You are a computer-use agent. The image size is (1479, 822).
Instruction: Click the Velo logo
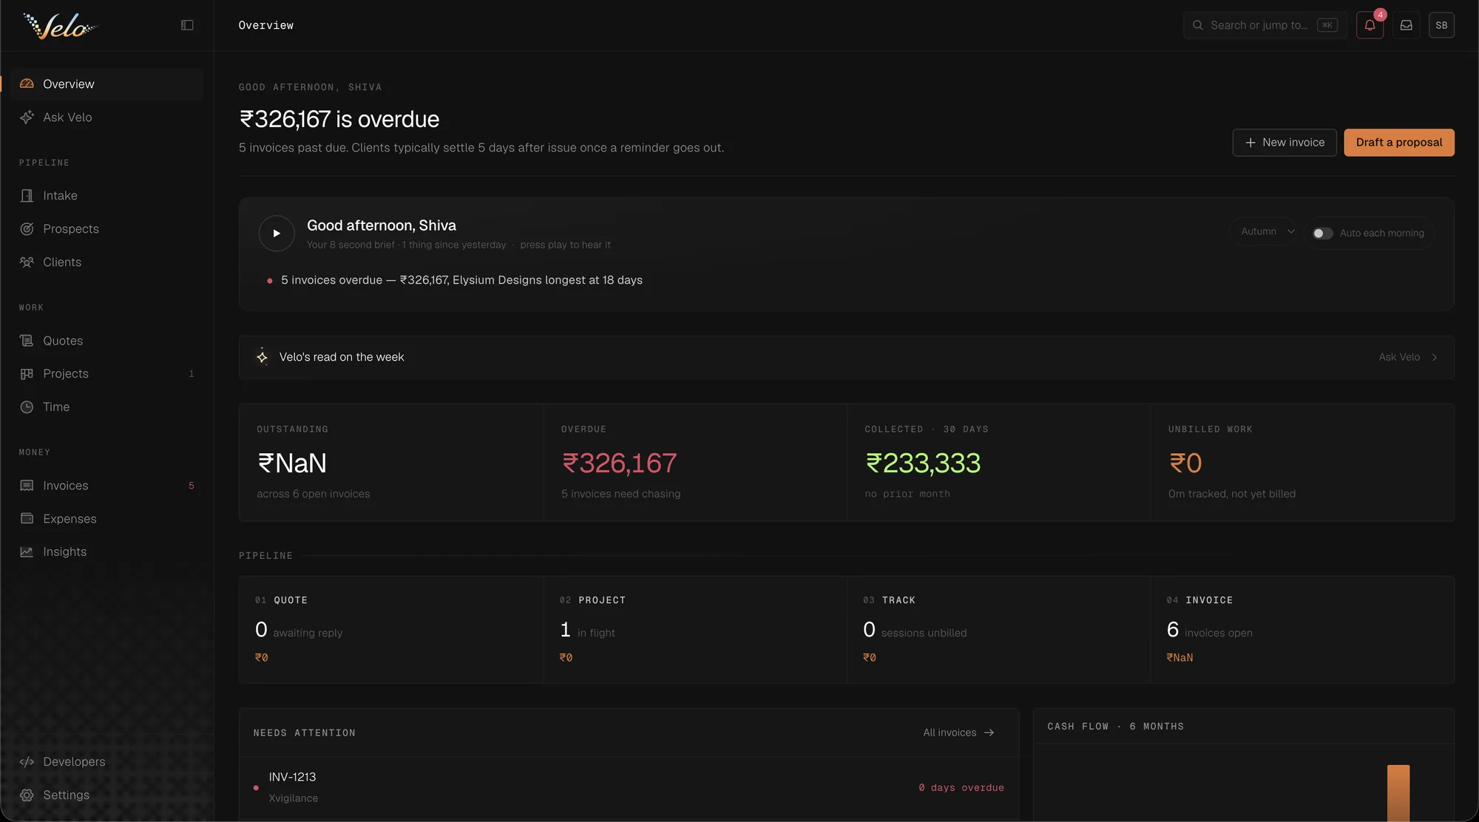pos(60,26)
